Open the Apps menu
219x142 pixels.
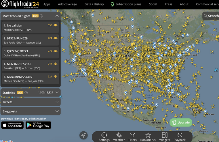tap(47, 4)
